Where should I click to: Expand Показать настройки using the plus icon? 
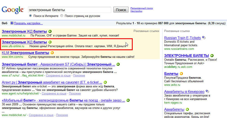point(12,23)
